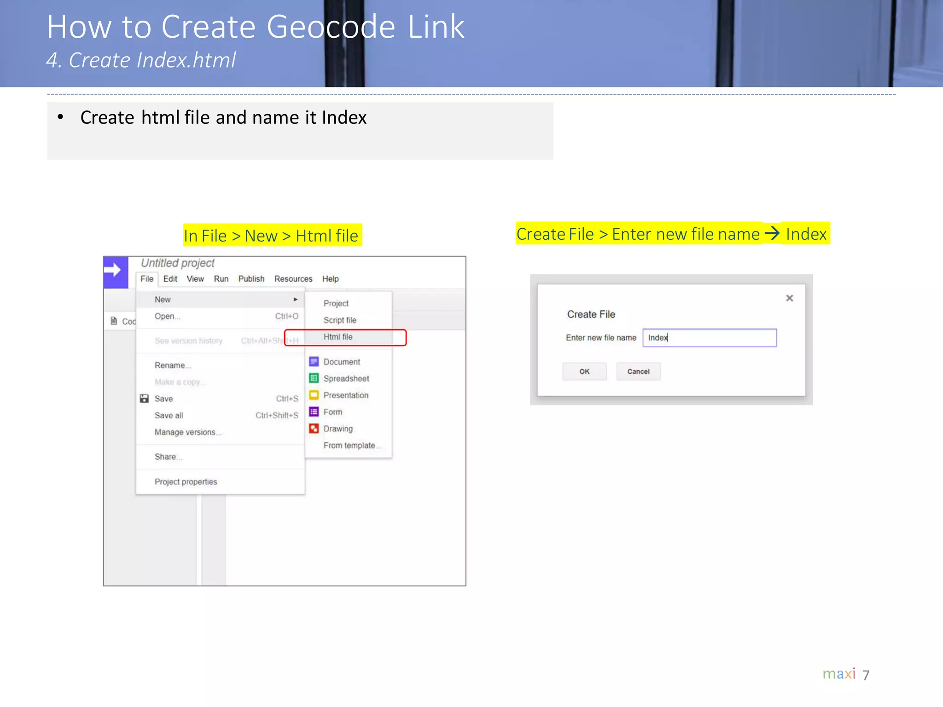
Task: Close the Create File dialog
Action: tap(790, 298)
